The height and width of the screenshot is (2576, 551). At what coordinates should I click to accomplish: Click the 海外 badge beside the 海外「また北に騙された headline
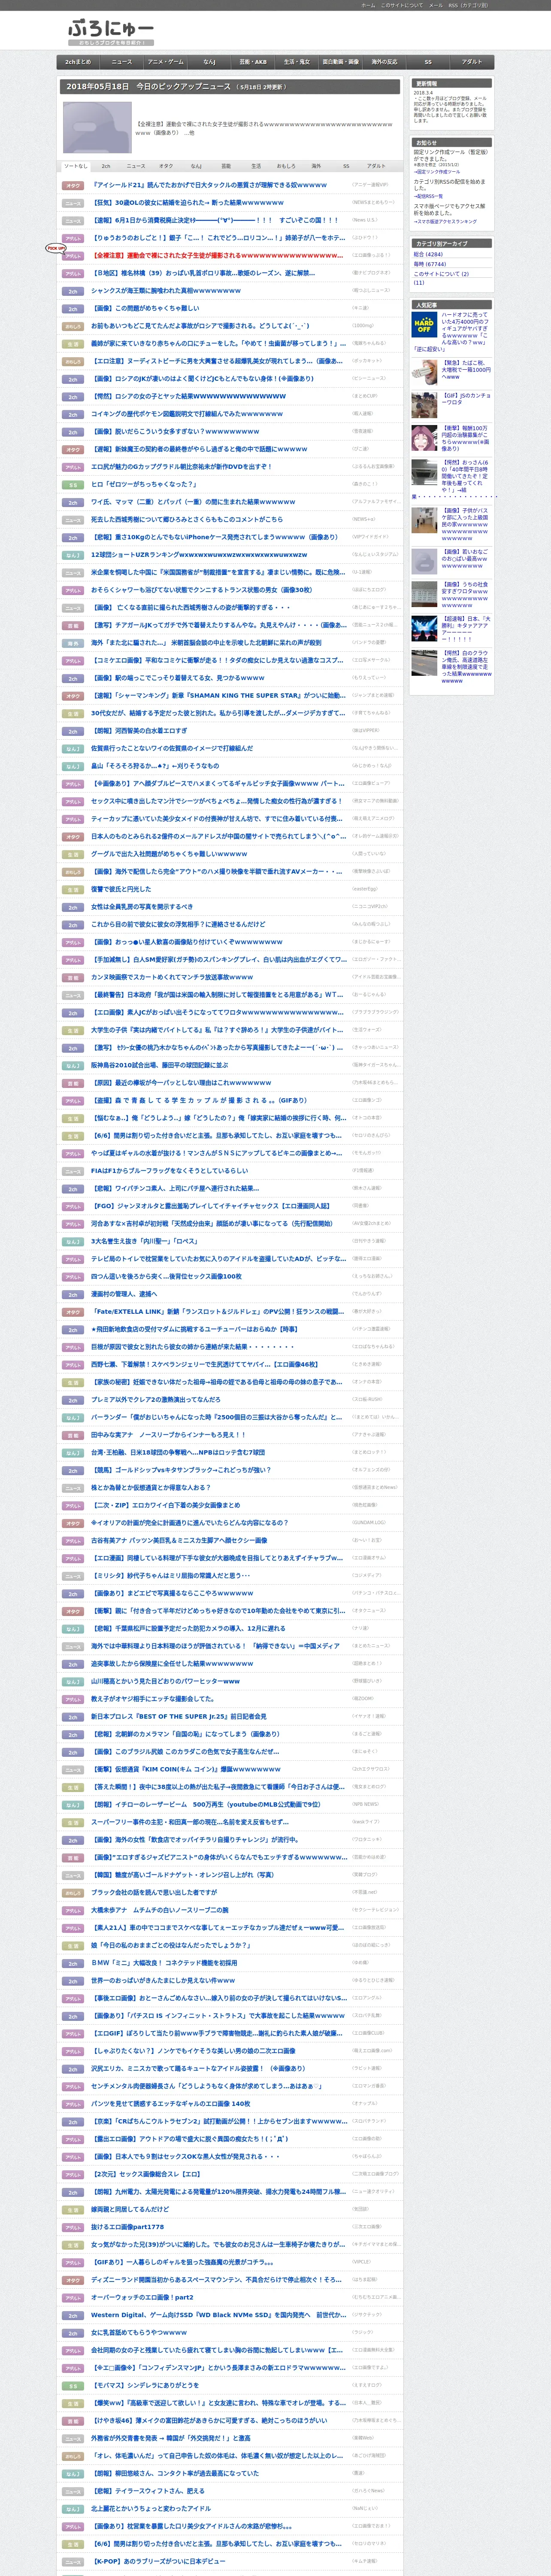click(73, 643)
